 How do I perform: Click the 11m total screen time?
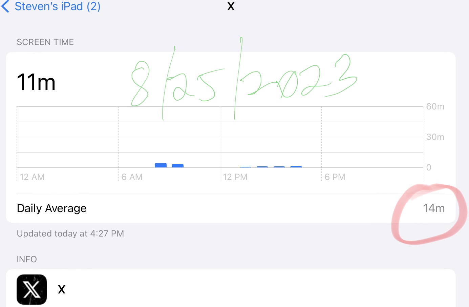pos(36,82)
